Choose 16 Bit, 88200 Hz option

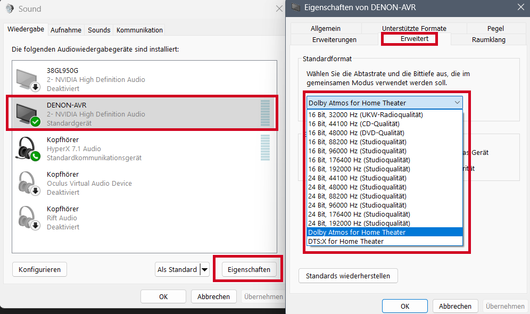coord(385,142)
